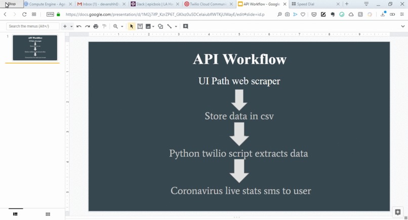The height and width of the screenshot is (220, 408).
Task: Go back in browser history
Action: coord(5,14)
